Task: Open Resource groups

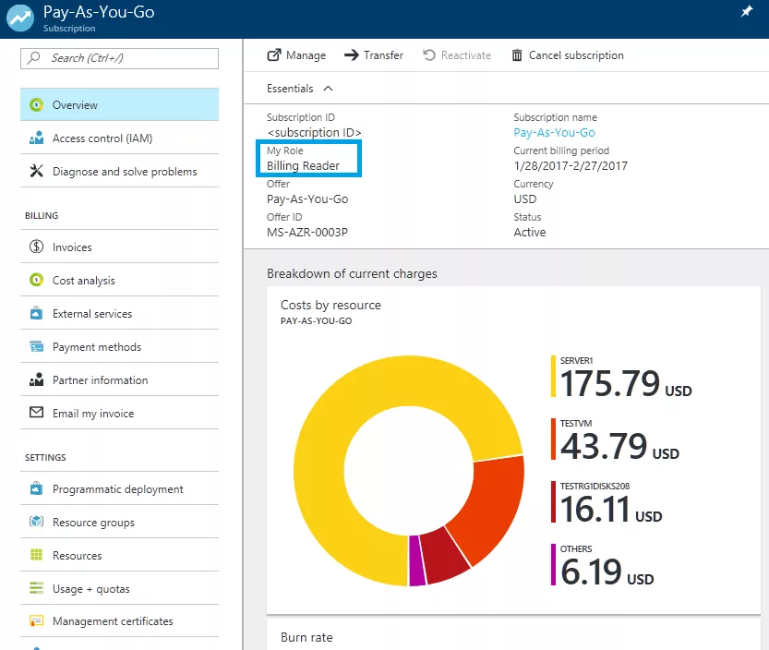Action: click(x=119, y=522)
